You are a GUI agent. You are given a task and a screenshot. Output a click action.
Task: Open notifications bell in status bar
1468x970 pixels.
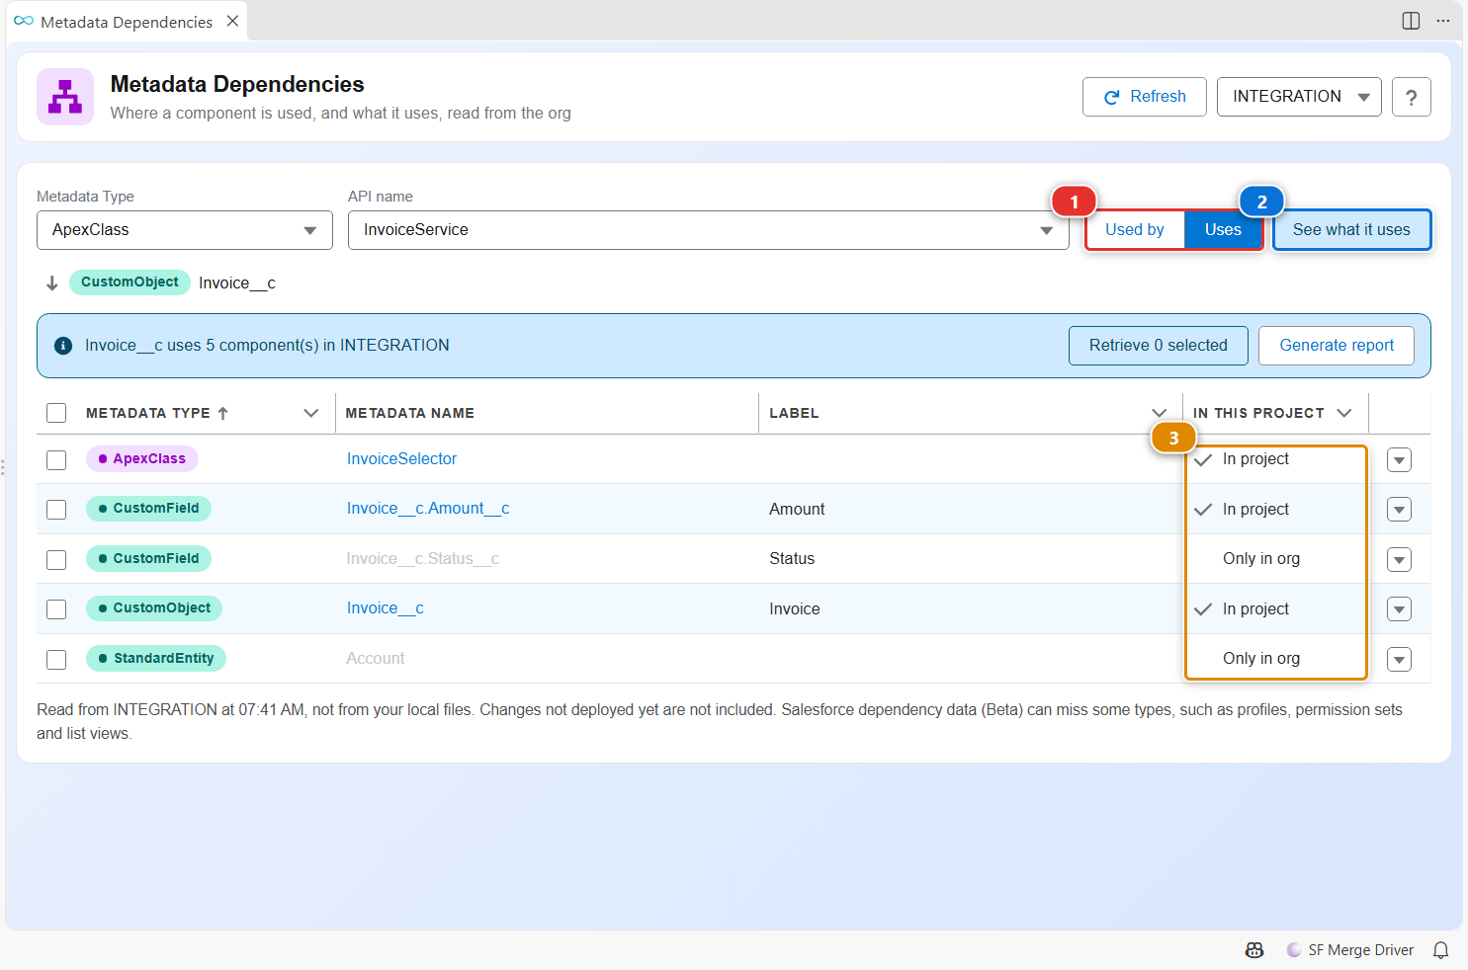[x=1441, y=950]
